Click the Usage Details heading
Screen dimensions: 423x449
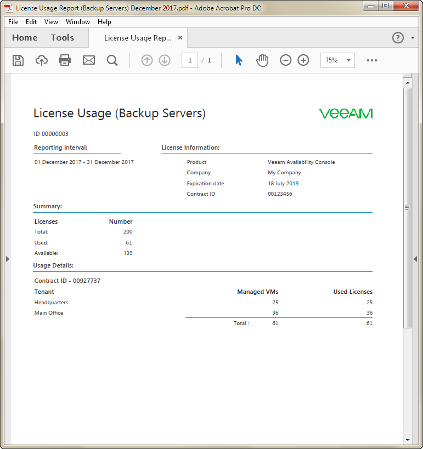point(53,265)
